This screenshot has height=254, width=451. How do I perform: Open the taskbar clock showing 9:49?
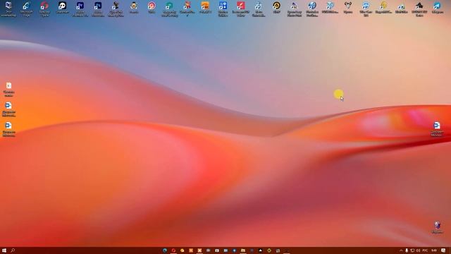coord(434,250)
